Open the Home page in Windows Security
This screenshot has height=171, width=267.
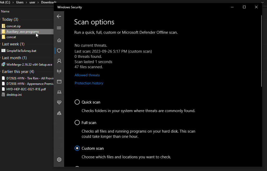click(x=59, y=40)
